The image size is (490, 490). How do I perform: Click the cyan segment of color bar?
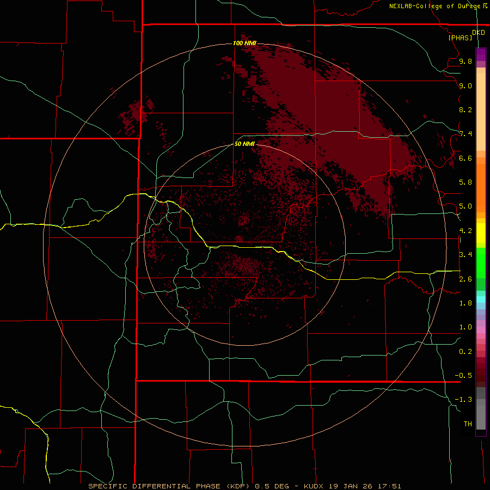(x=481, y=299)
